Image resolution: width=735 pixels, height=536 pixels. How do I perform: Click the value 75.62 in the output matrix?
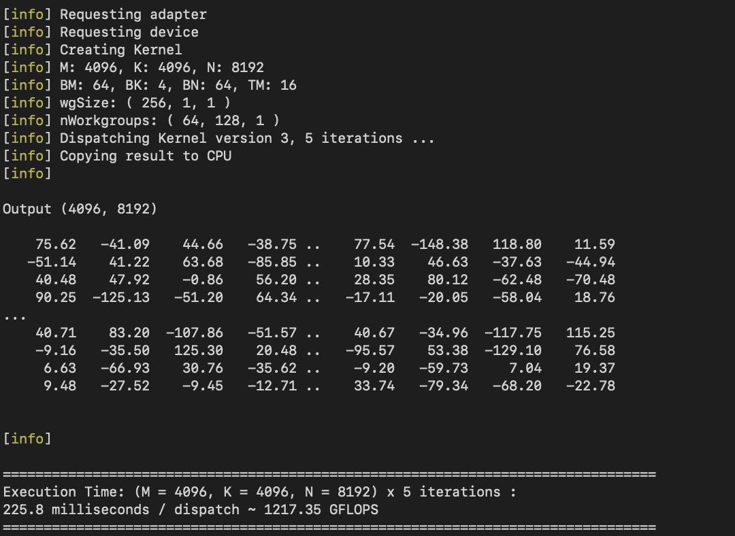(56, 245)
